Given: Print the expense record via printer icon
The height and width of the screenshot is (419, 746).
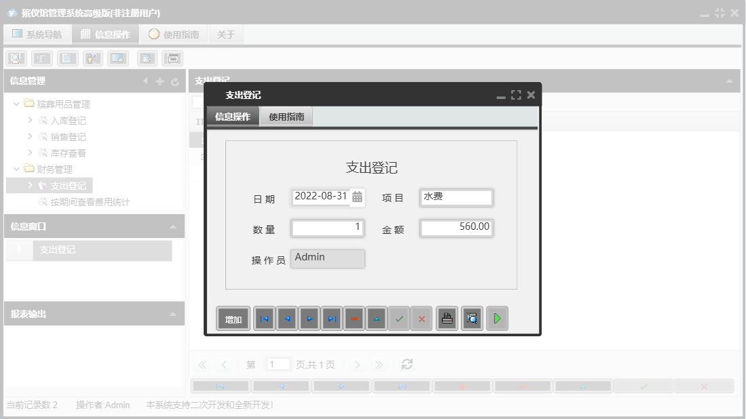Looking at the screenshot, I should [447, 318].
